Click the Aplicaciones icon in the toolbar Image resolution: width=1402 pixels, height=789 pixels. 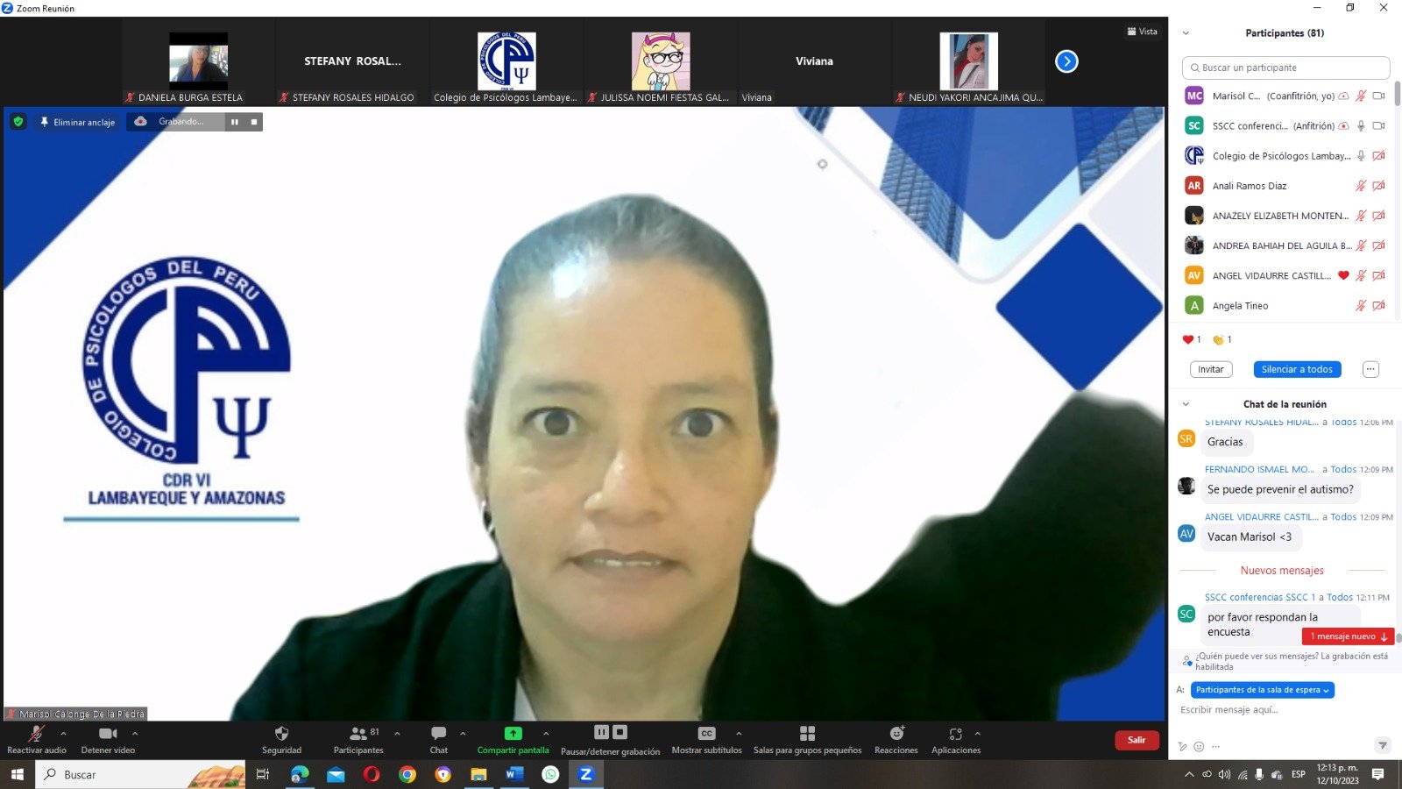point(955,734)
